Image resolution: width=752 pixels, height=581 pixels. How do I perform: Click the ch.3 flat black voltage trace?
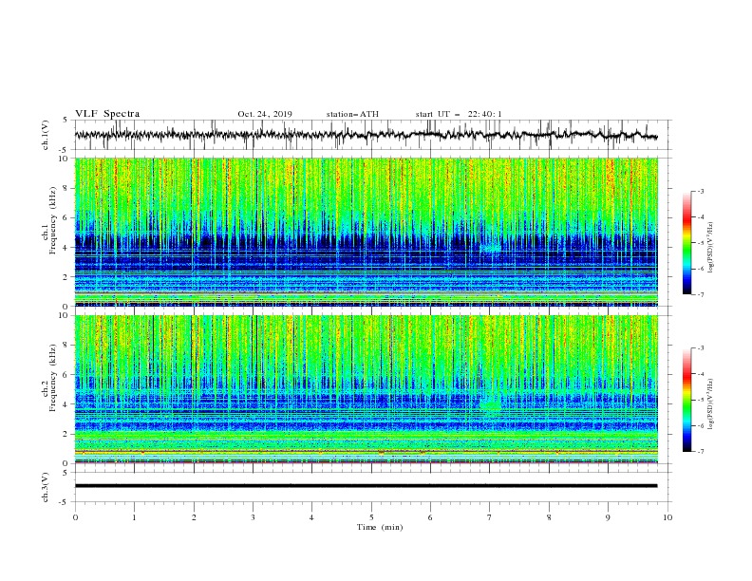tap(366, 486)
